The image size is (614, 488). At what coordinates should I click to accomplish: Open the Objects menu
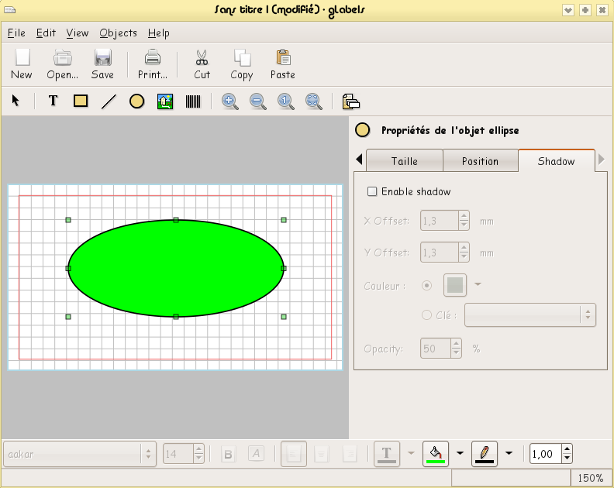point(118,33)
